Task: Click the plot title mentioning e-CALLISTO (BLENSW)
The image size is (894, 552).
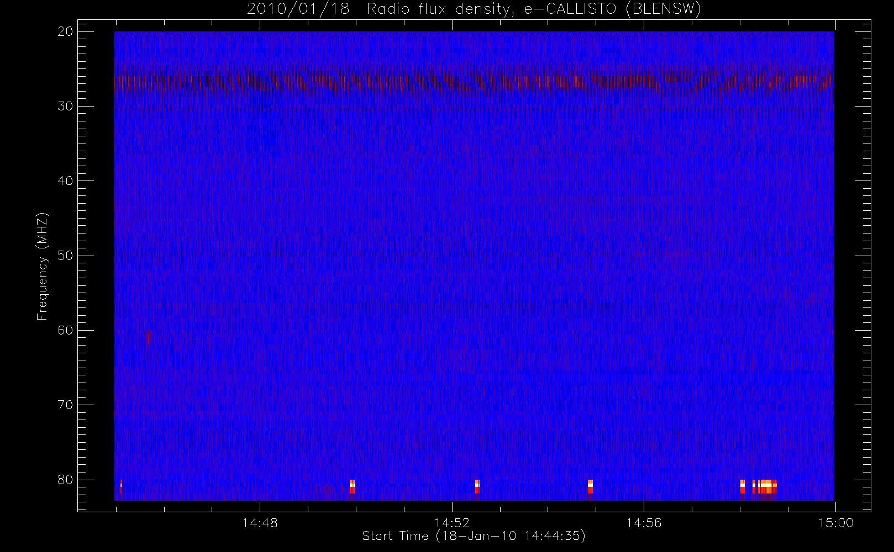Action: (x=474, y=9)
